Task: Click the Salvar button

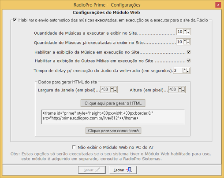Action: (x=92, y=170)
